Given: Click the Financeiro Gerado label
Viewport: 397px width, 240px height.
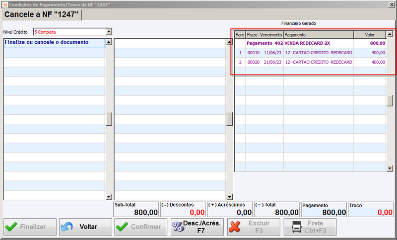Looking at the screenshot, I should (299, 23).
